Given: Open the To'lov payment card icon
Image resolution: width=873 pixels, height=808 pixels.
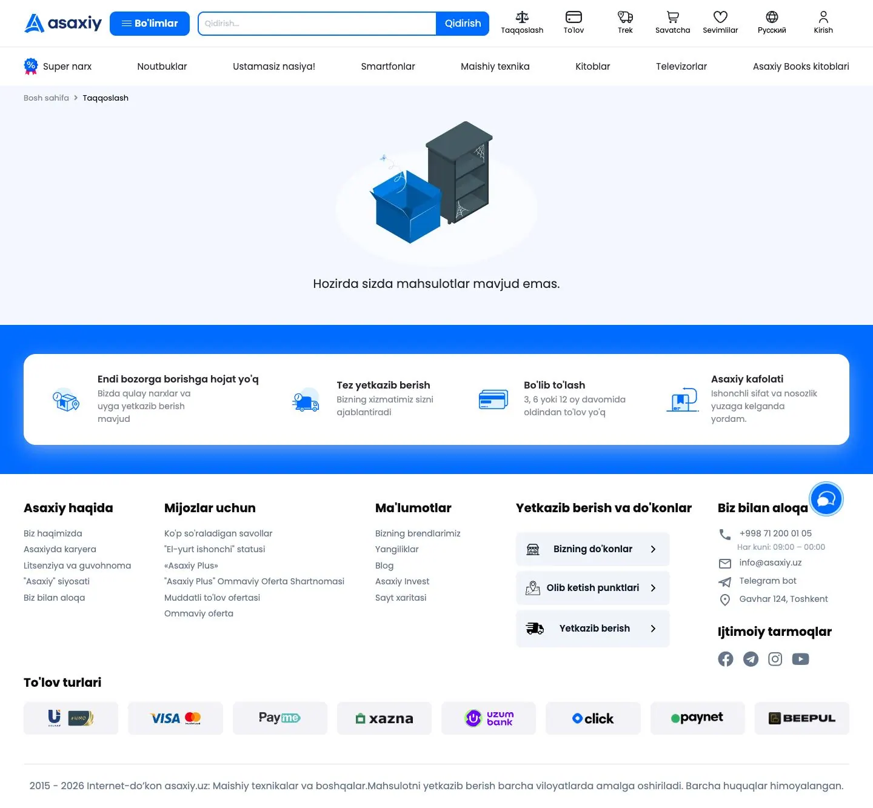Looking at the screenshot, I should point(574,23).
